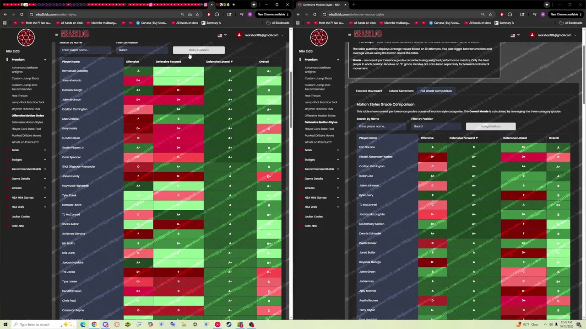Click the NBA2KLAB round logo in left window
The image size is (586, 329).
(x=26, y=37)
